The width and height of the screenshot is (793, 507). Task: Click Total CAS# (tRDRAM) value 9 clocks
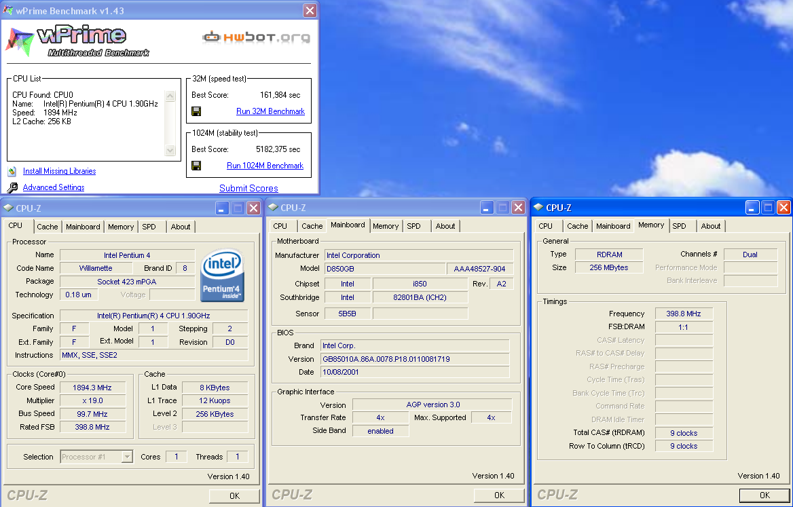pos(684,433)
